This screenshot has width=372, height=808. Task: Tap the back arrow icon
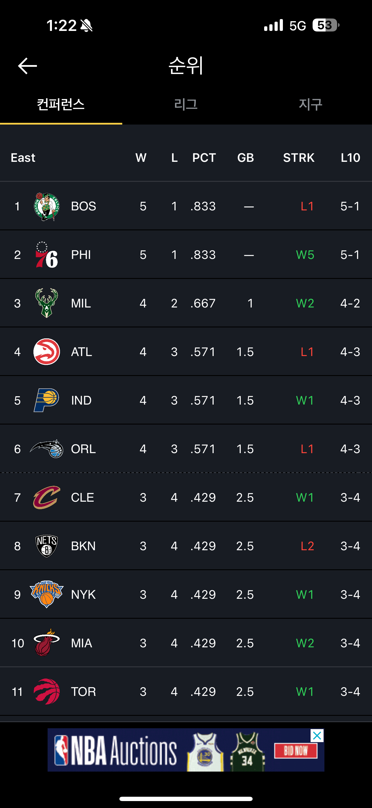[x=28, y=66]
